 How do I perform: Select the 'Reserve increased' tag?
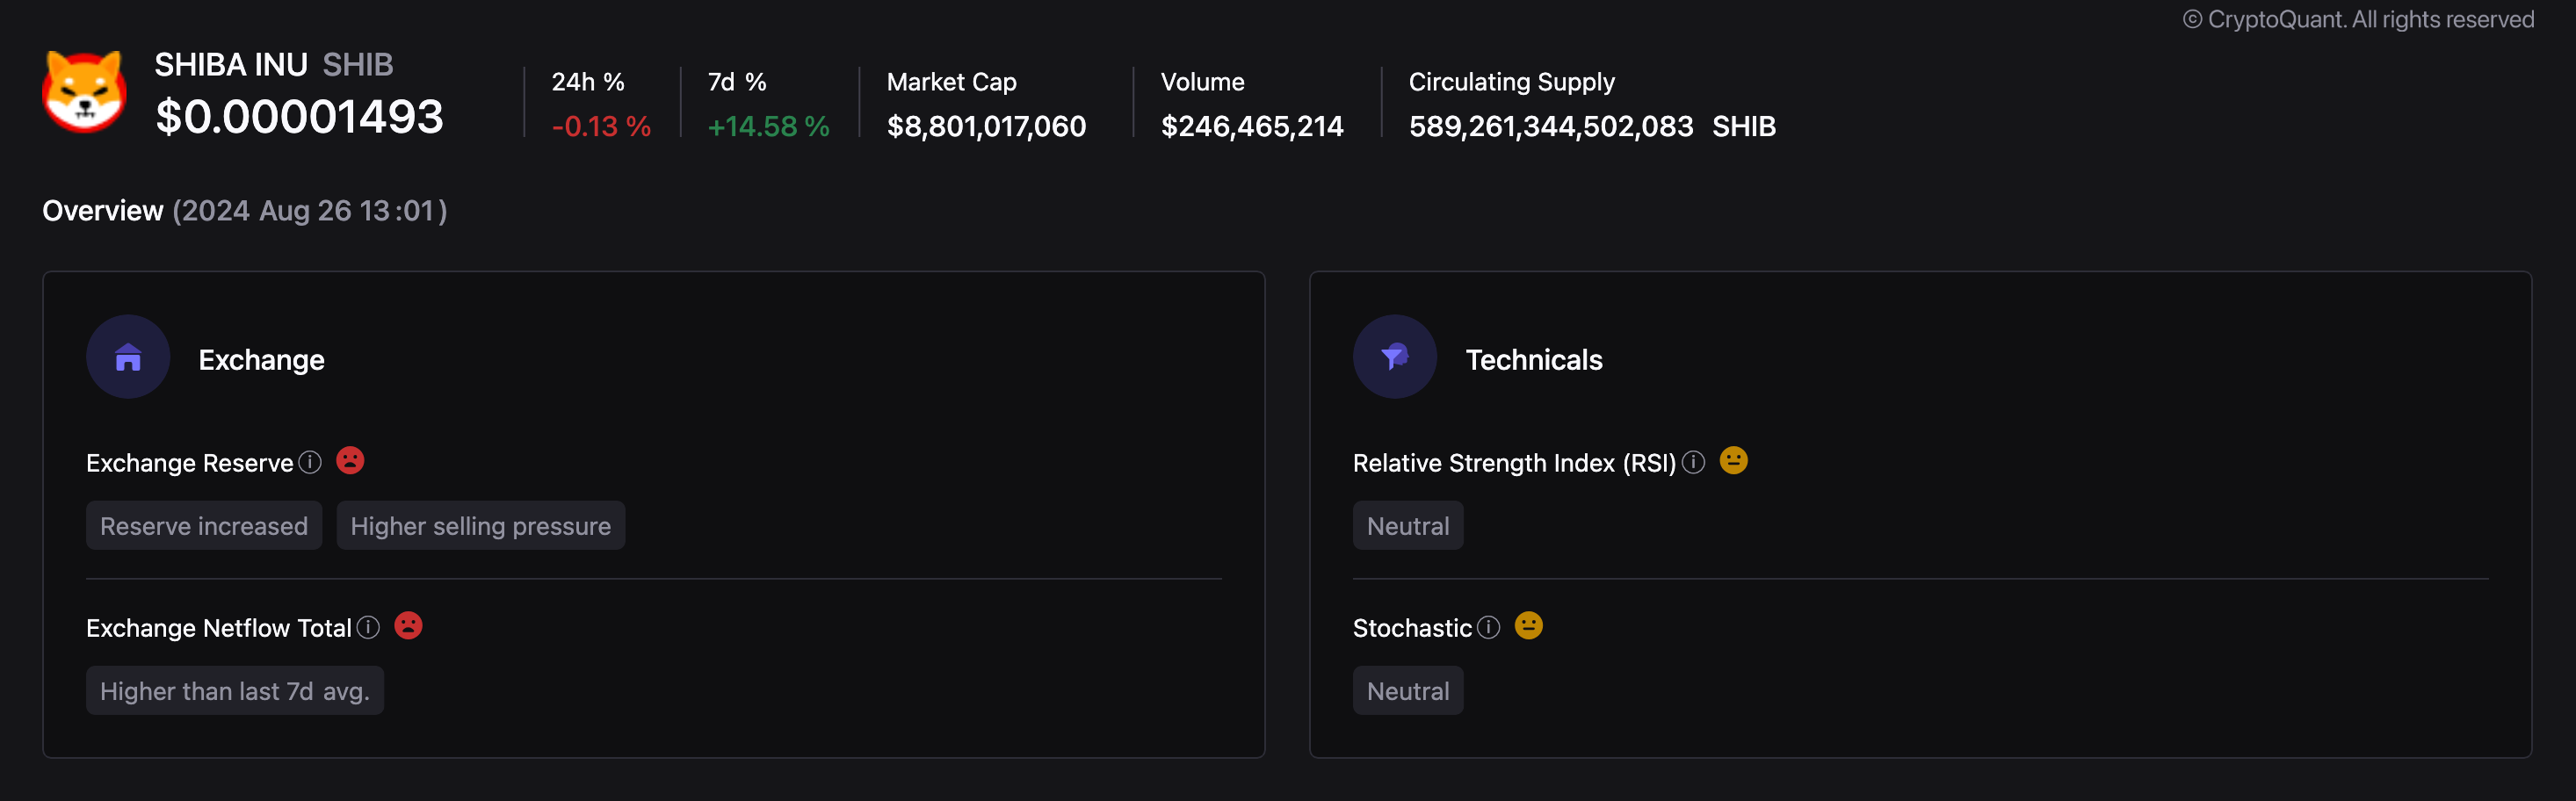click(x=204, y=526)
